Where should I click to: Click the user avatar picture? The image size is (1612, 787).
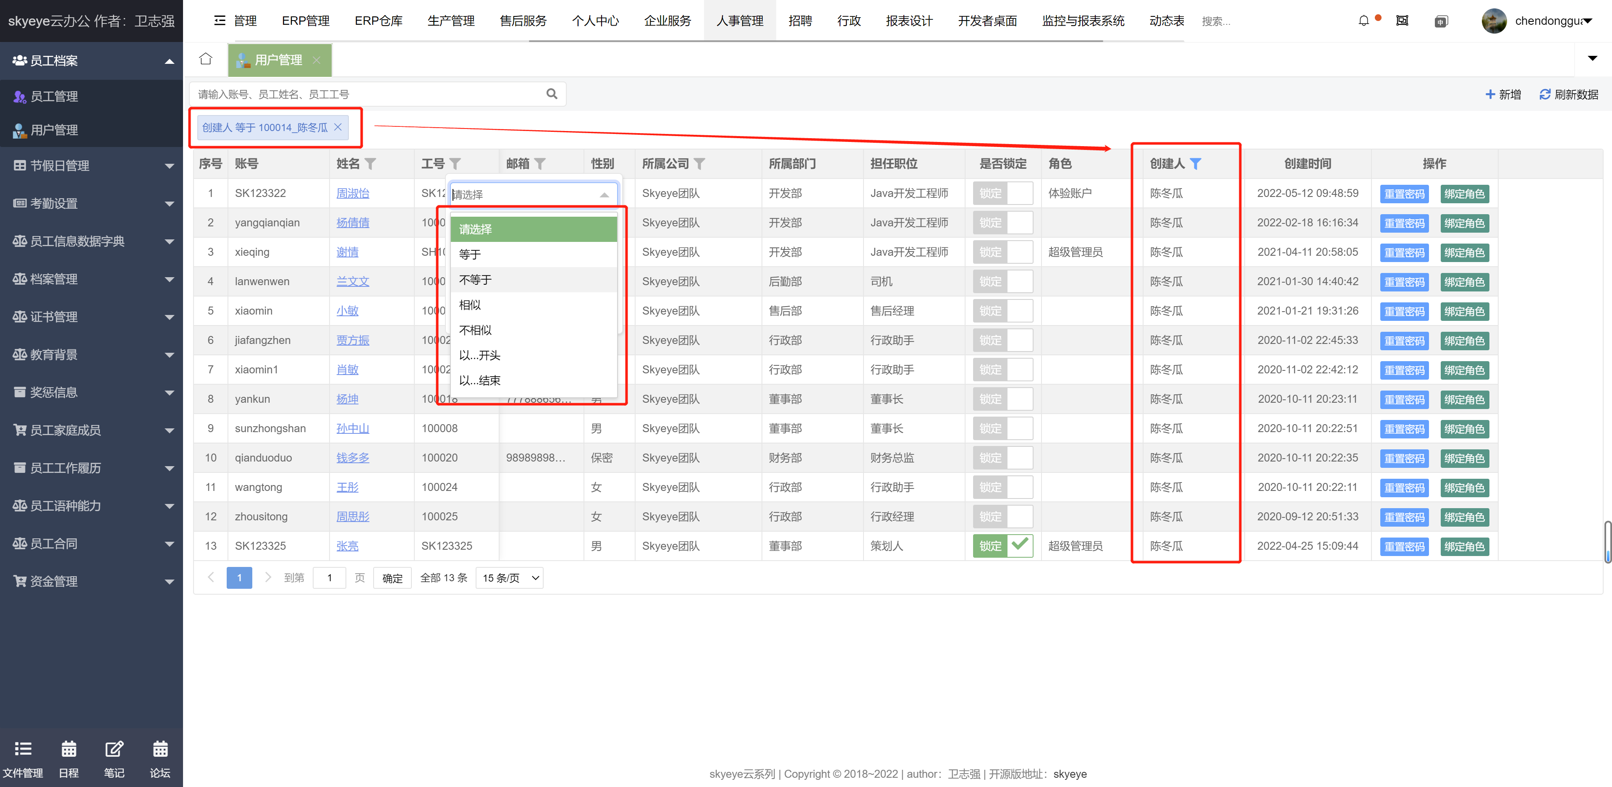[1494, 21]
